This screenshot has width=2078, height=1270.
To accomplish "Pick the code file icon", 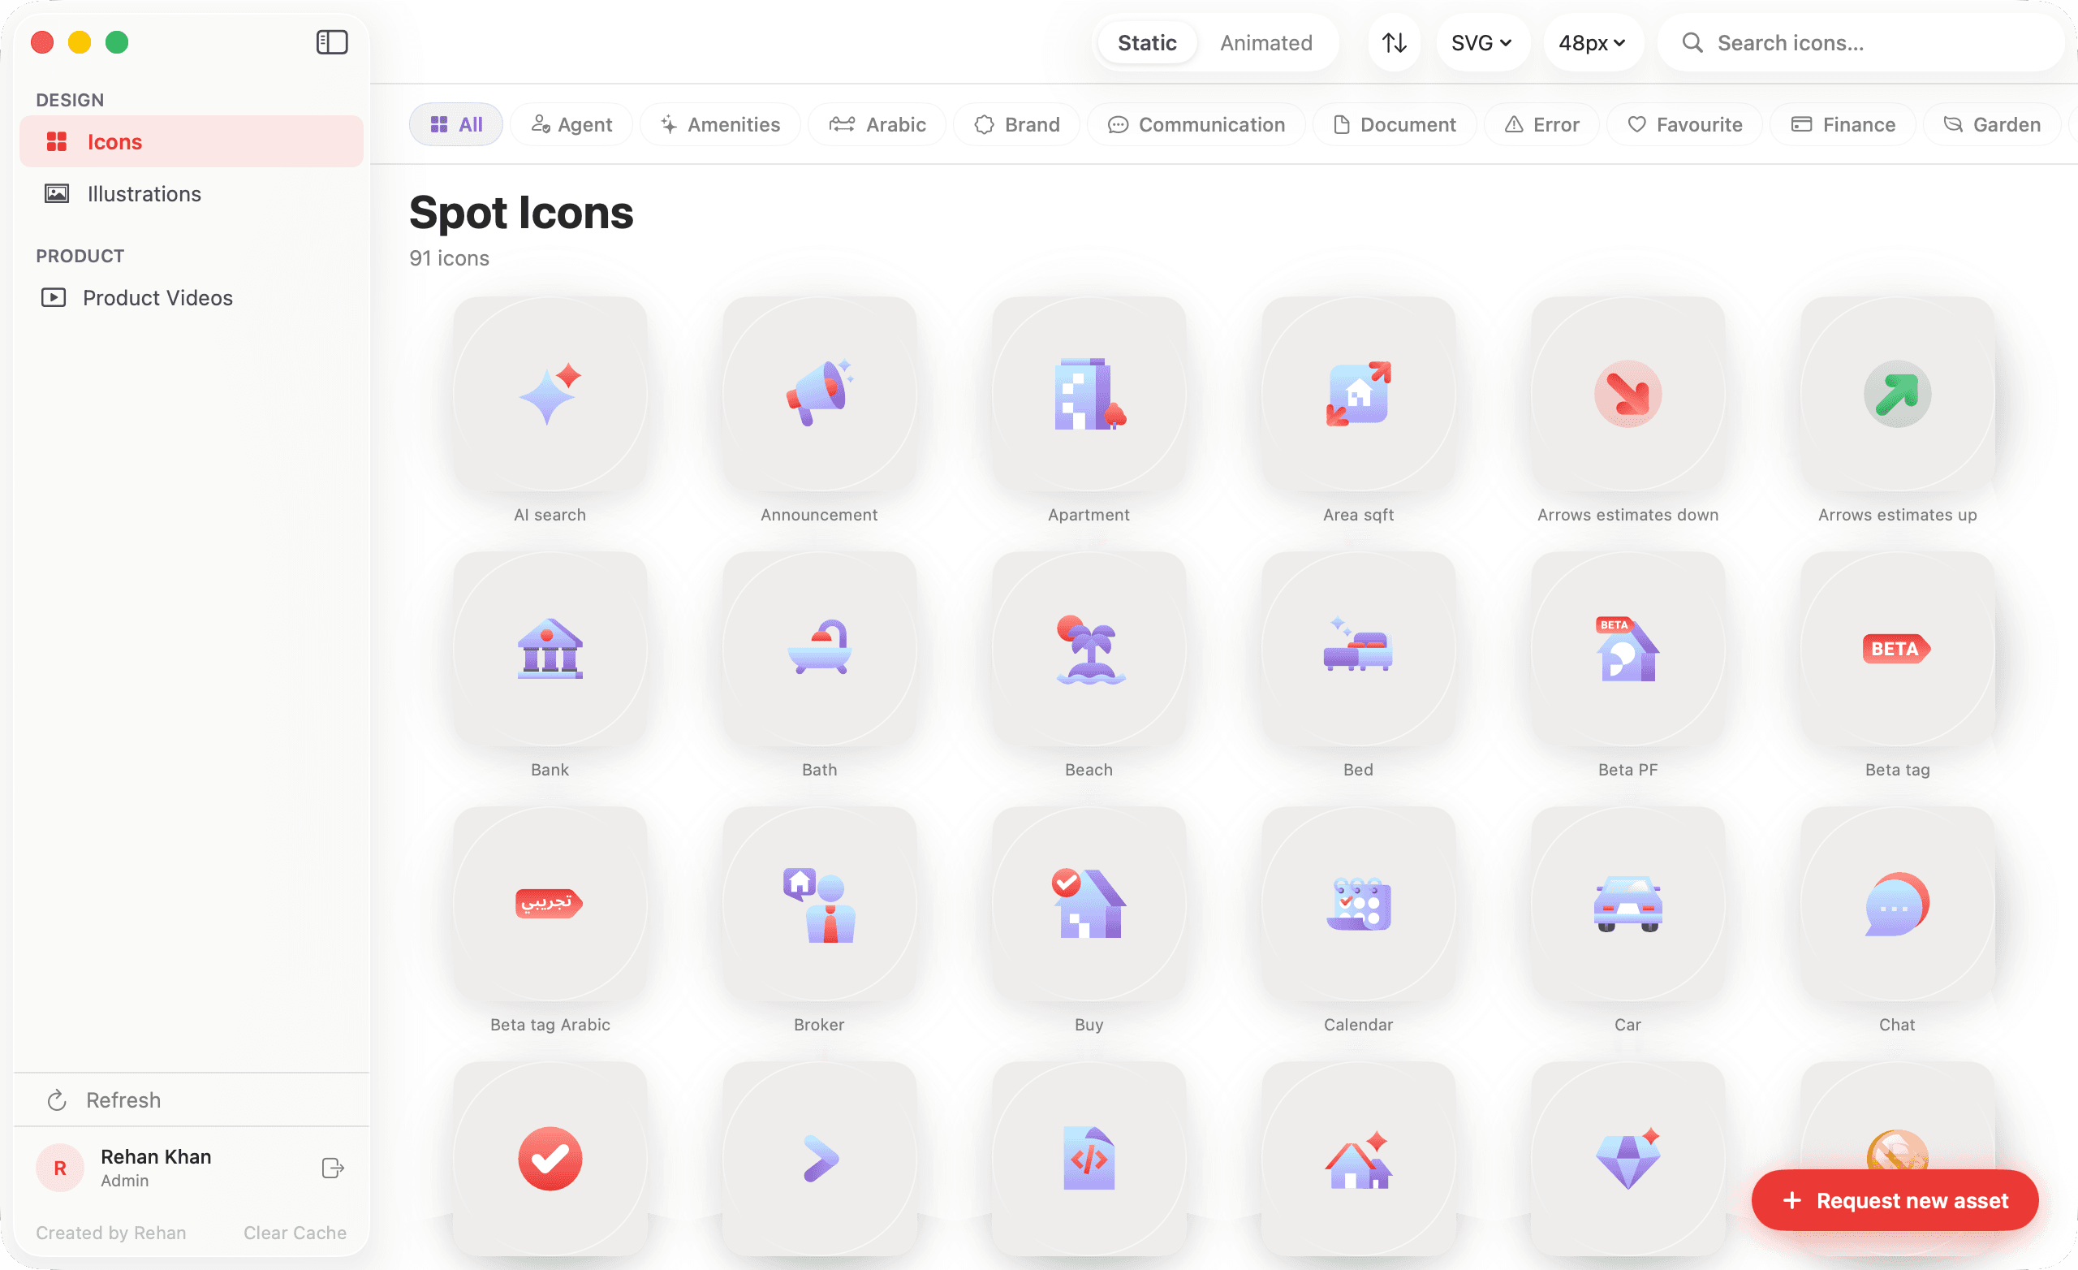I will [1089, 1159].
